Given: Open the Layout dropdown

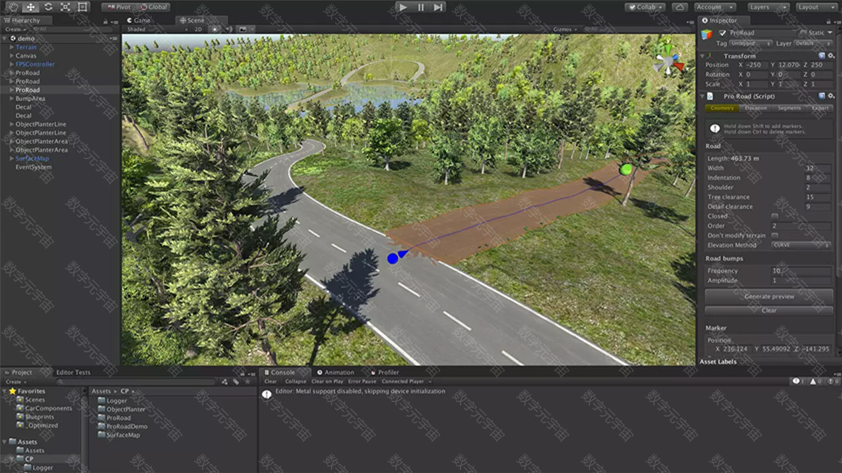Looking at the screenshot, I should [816, 7].
